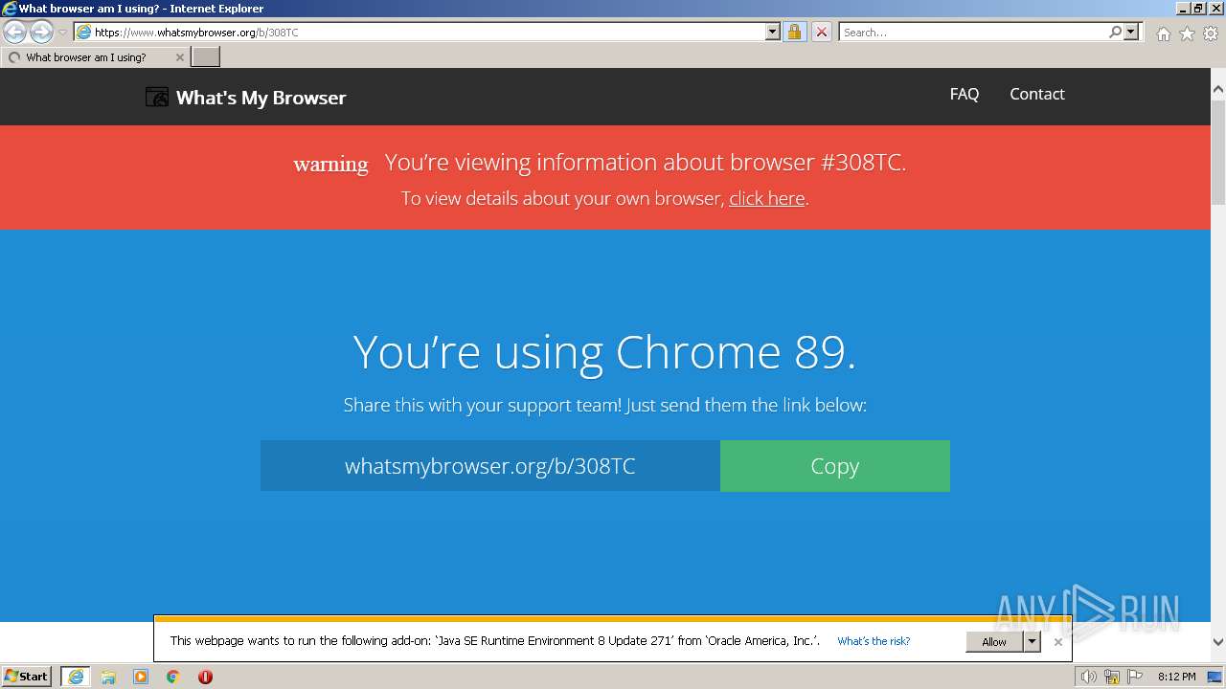Expand the address bar autocomplete dropdown

773,32
